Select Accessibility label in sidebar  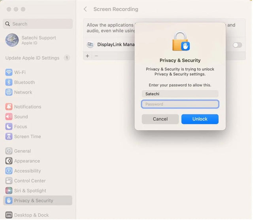click(27, 171)
